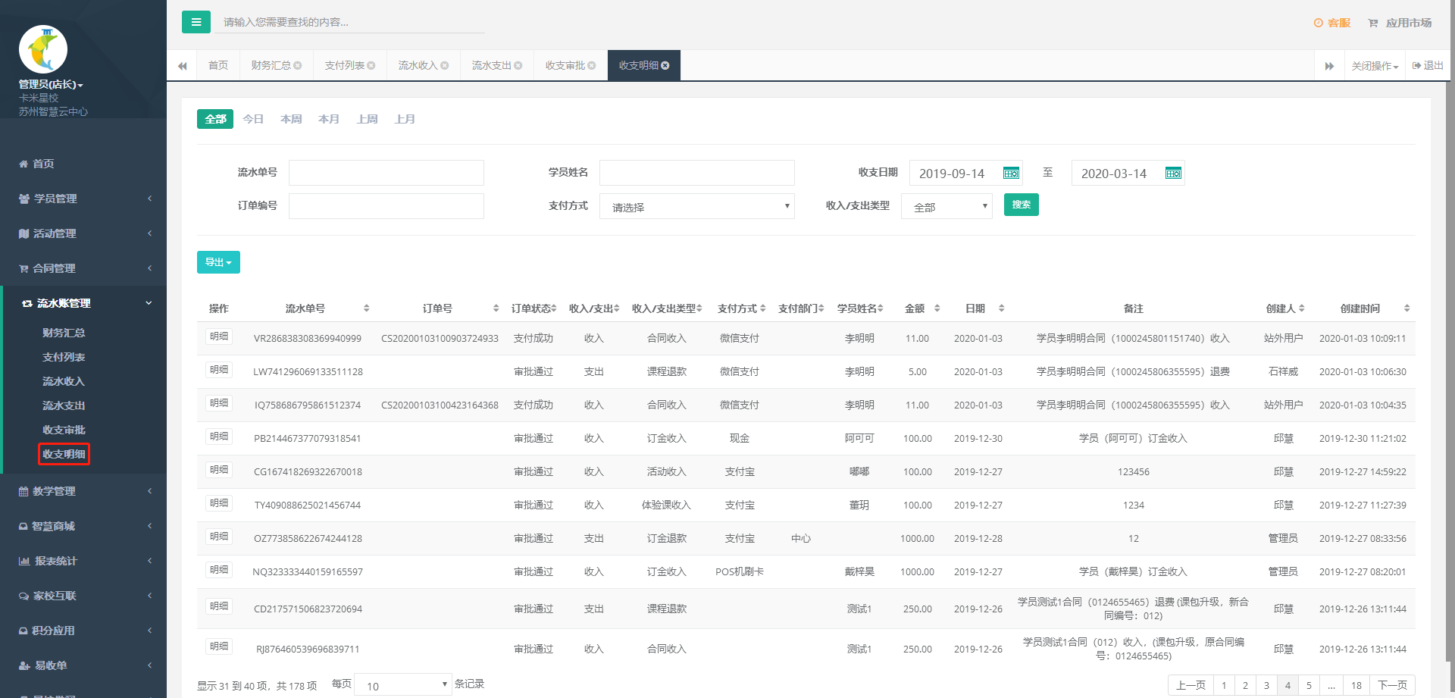Sort table by 收入/支出 column

(x=617, y=308)
